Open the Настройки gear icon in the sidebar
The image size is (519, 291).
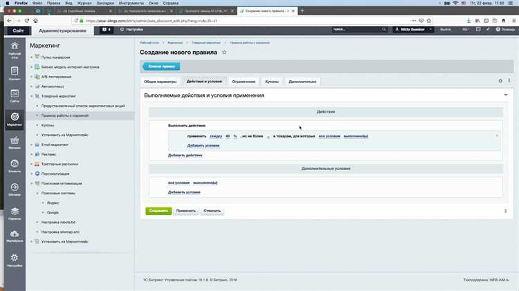(x=15, y=260)
